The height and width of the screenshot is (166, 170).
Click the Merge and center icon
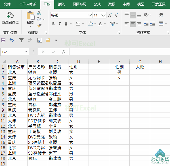pos(161,24)
